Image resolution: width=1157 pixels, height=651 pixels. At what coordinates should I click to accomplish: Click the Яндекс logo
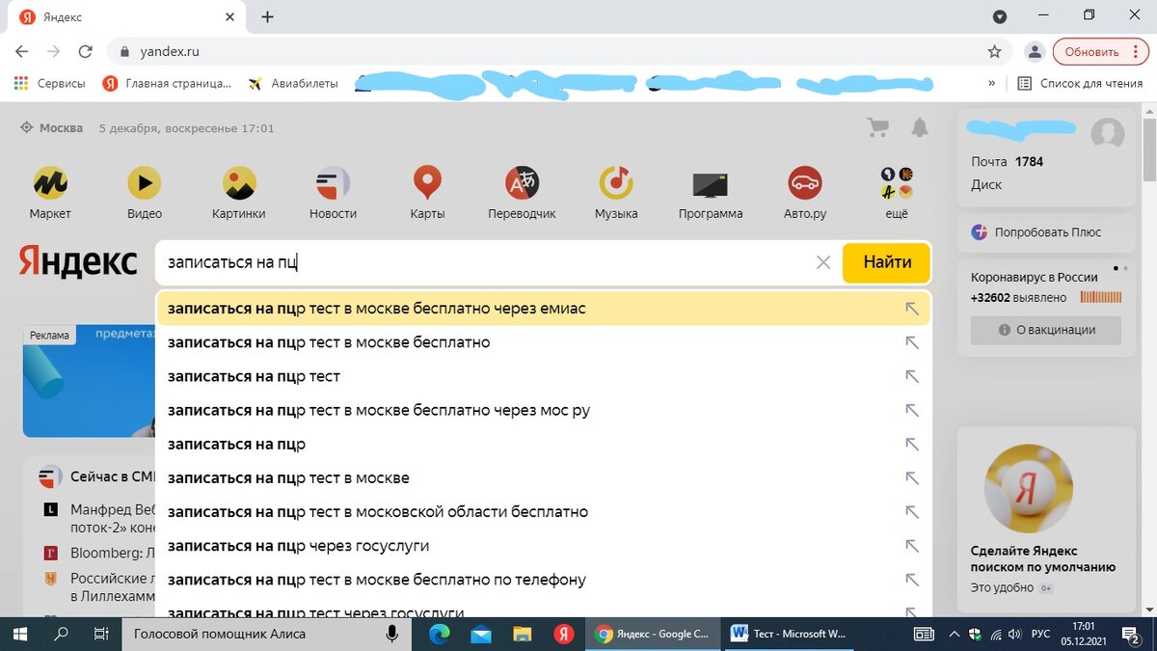(78, 261)
